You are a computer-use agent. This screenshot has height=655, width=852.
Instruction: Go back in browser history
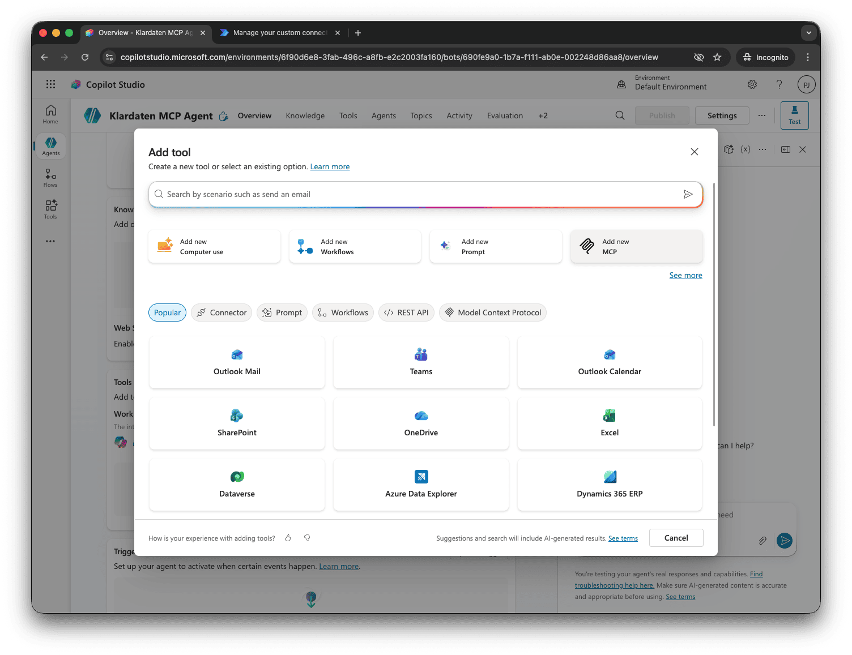click(x=44, y=57)
